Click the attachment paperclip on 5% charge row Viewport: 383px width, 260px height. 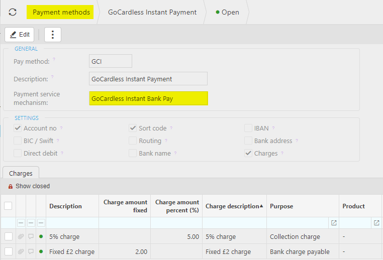[x=21, y=236]
